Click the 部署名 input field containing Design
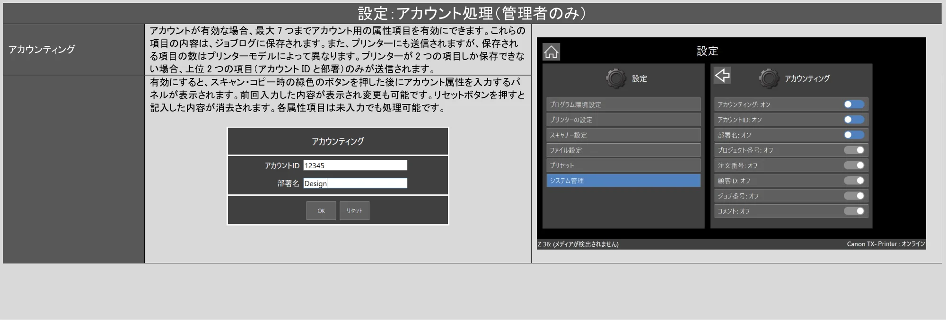The image size is (946, 320). [355, 183]
